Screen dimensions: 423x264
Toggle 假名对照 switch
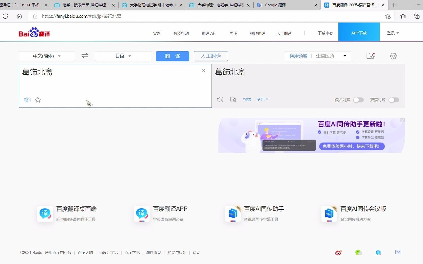pos(358,100)
